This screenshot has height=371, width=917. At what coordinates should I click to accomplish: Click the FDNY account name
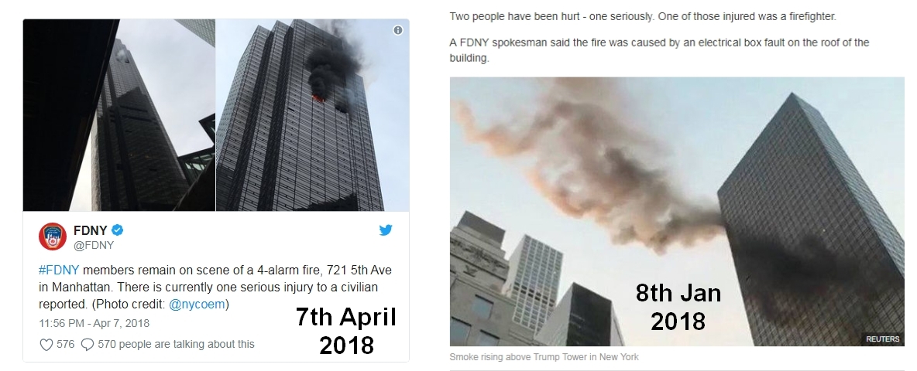point(91,230)
